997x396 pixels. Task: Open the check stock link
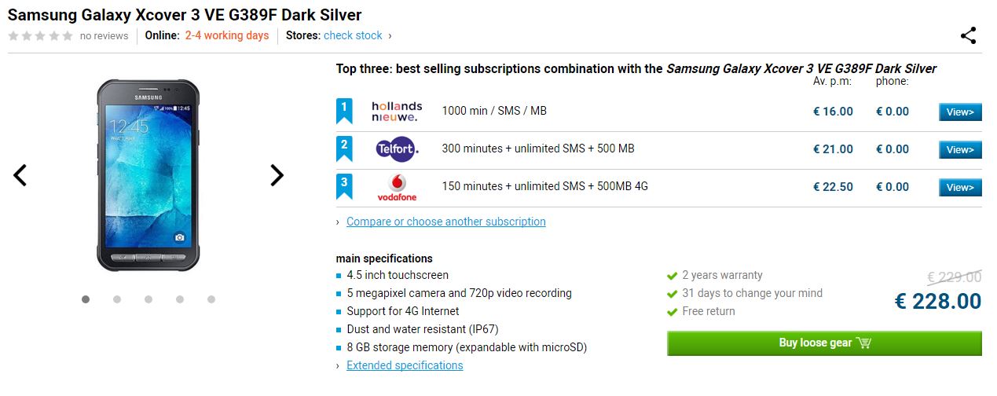353,35
